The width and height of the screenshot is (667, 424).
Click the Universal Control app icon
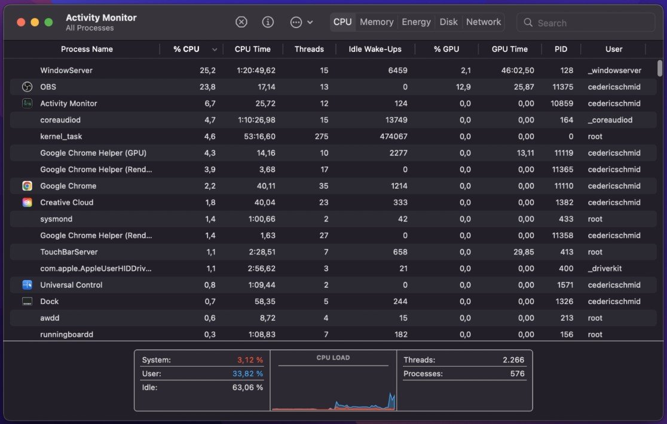click(x=27, y=285)
